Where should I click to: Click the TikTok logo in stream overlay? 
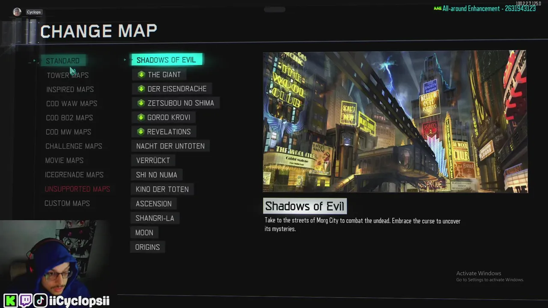click(40, 300)
